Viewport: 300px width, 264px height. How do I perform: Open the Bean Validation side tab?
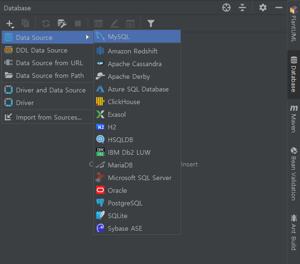294,174
